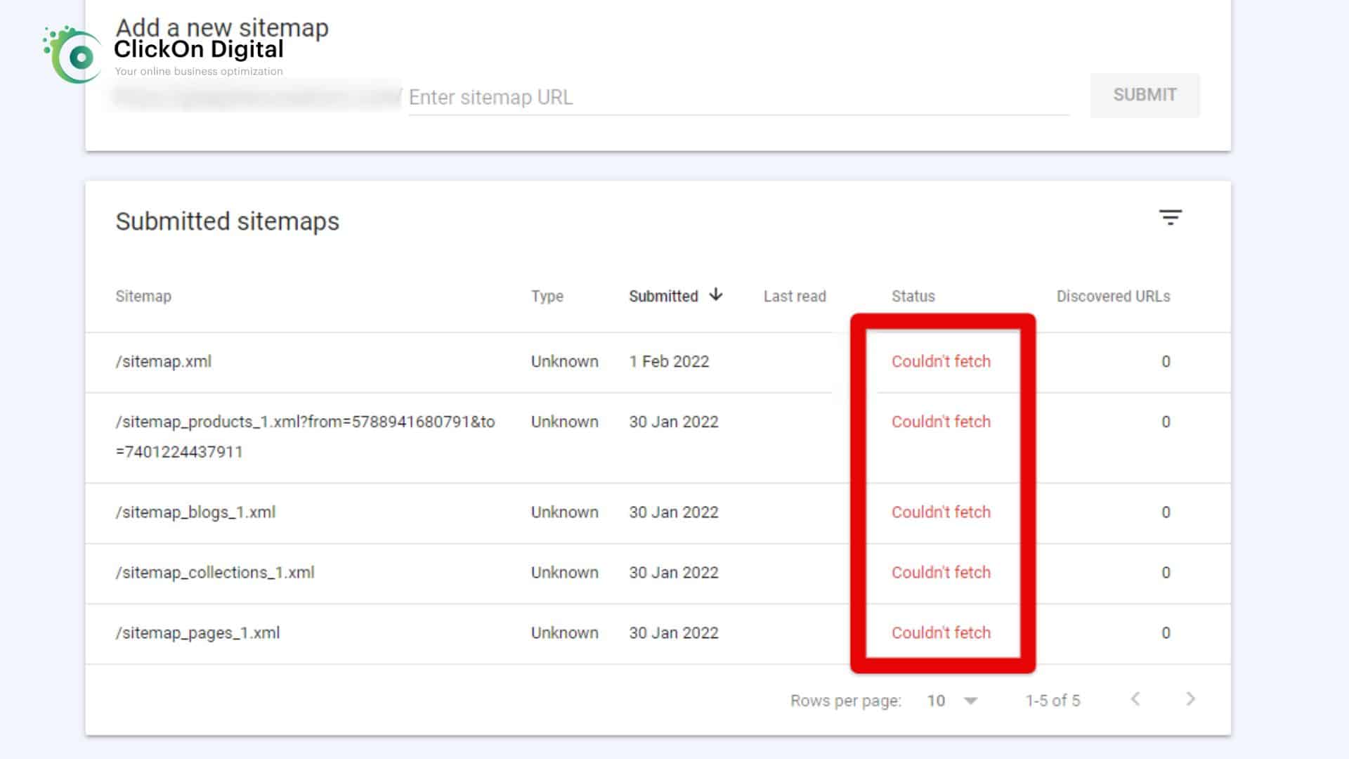Open the /sitemap_pages_1.xml row

pyautogui.click(x=658, y=633)
